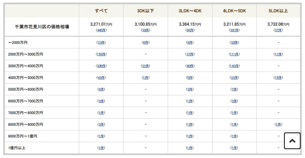Click 1件 for 5LDK以上 at 8000万円〜9000万円
The height and width of the screenshot is (158, 305).
tap(278, 124)
